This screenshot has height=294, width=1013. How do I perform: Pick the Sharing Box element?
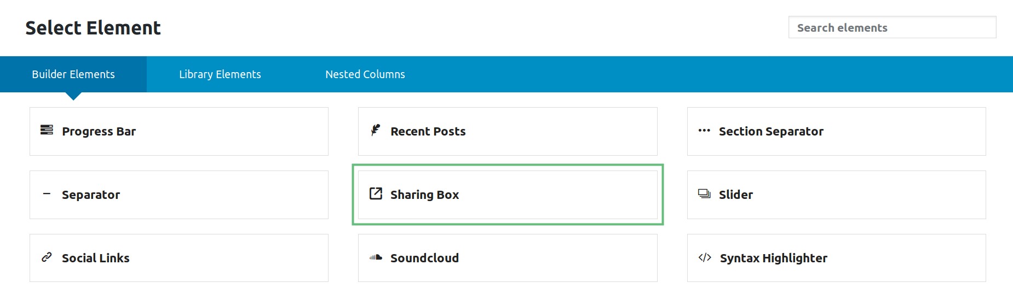(x=508, y=195)
